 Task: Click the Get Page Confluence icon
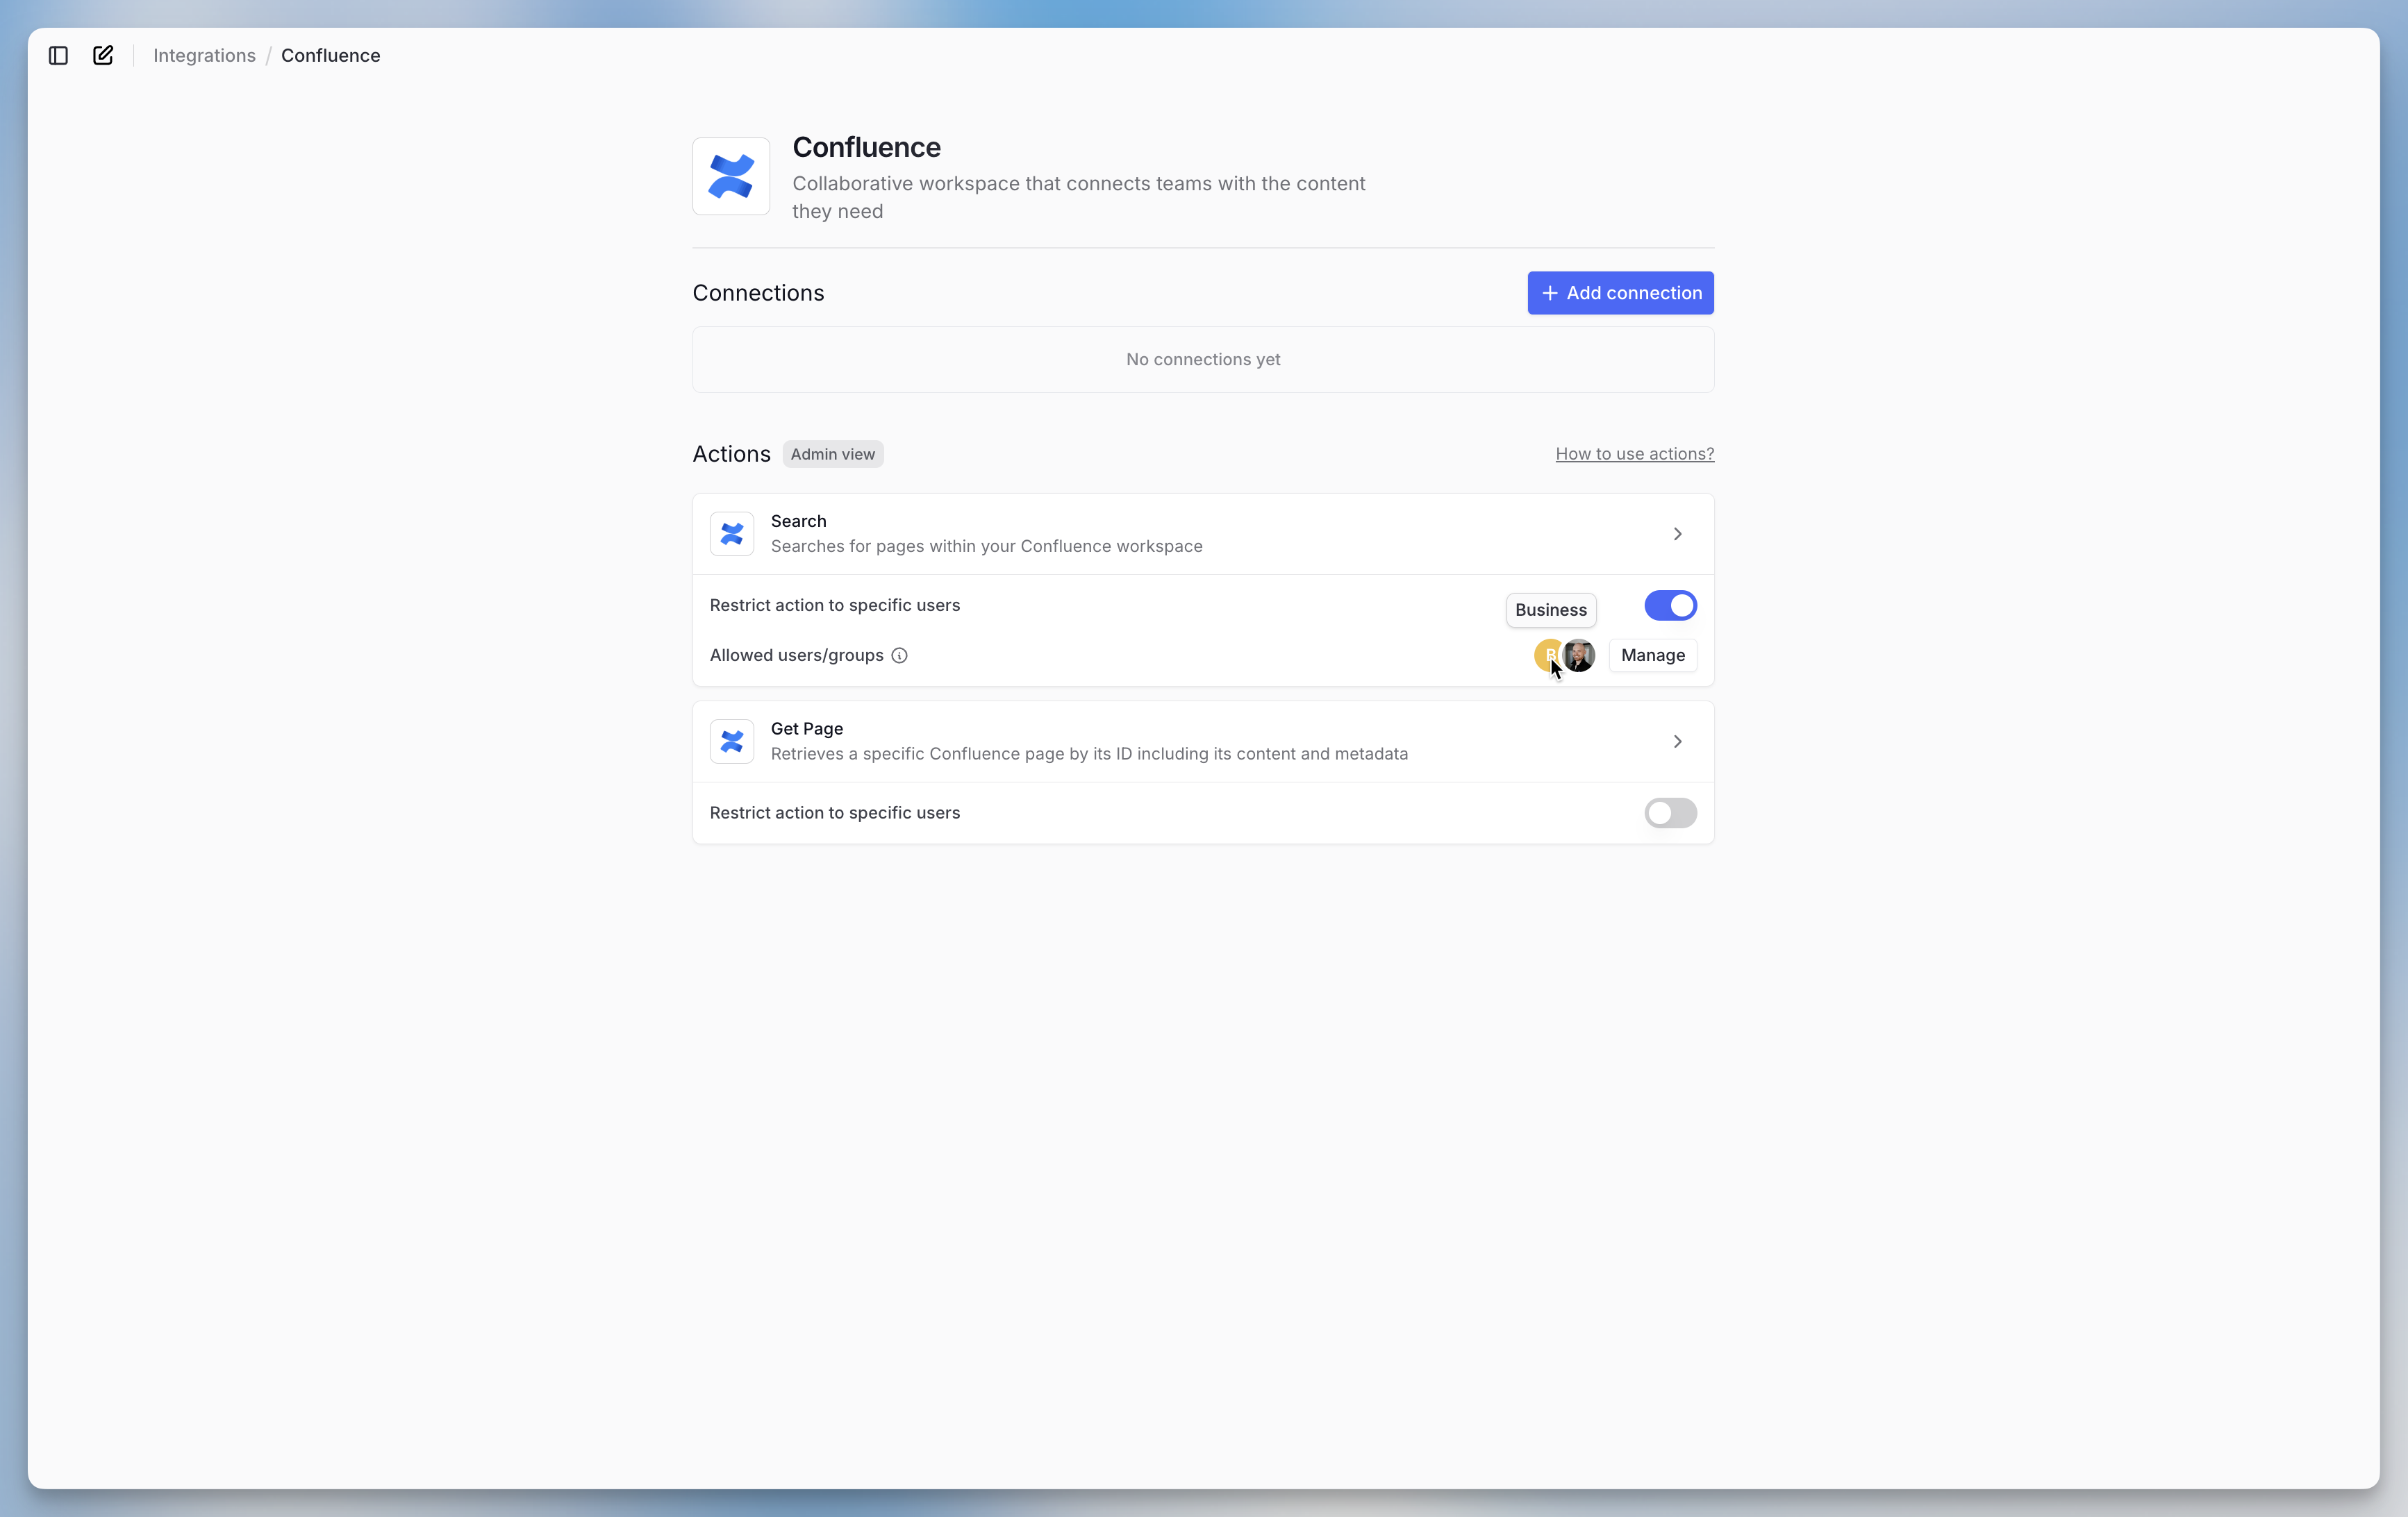coord(732,741)
